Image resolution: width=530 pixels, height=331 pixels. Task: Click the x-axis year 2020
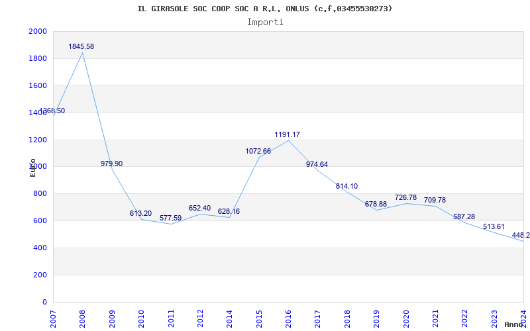click(x=406, y=319)
